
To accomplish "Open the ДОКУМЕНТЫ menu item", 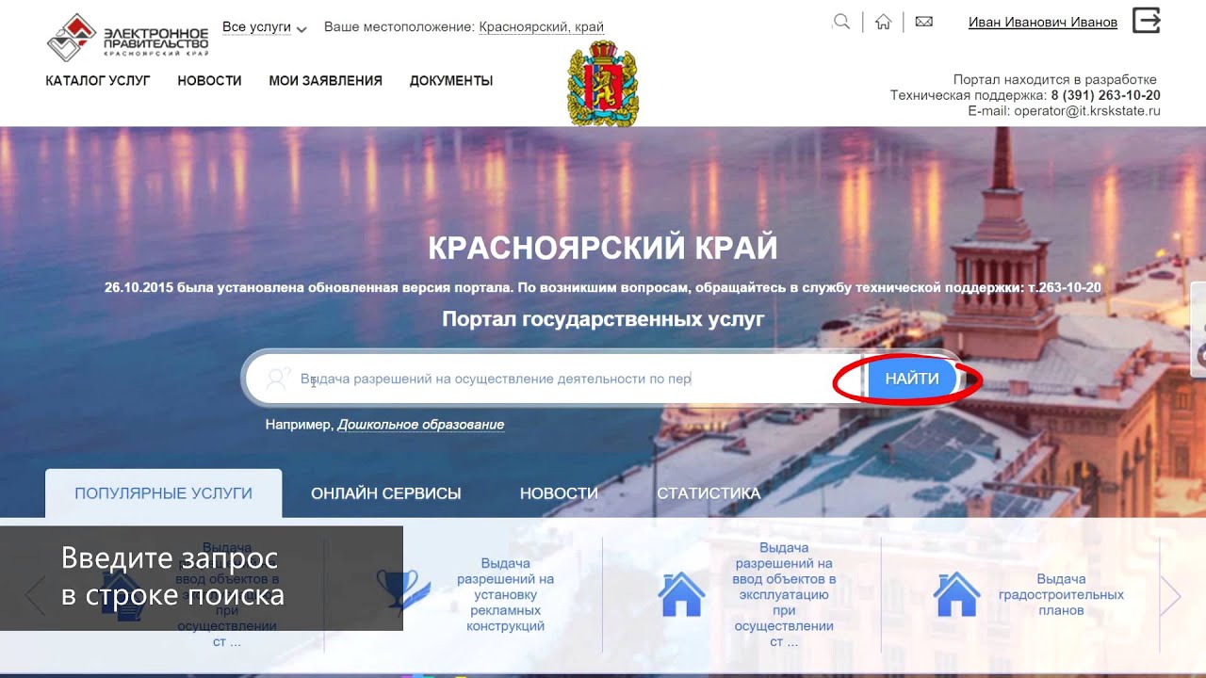I will point(451,81).
